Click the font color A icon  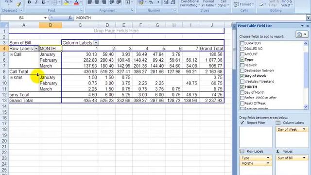point(76,2)
